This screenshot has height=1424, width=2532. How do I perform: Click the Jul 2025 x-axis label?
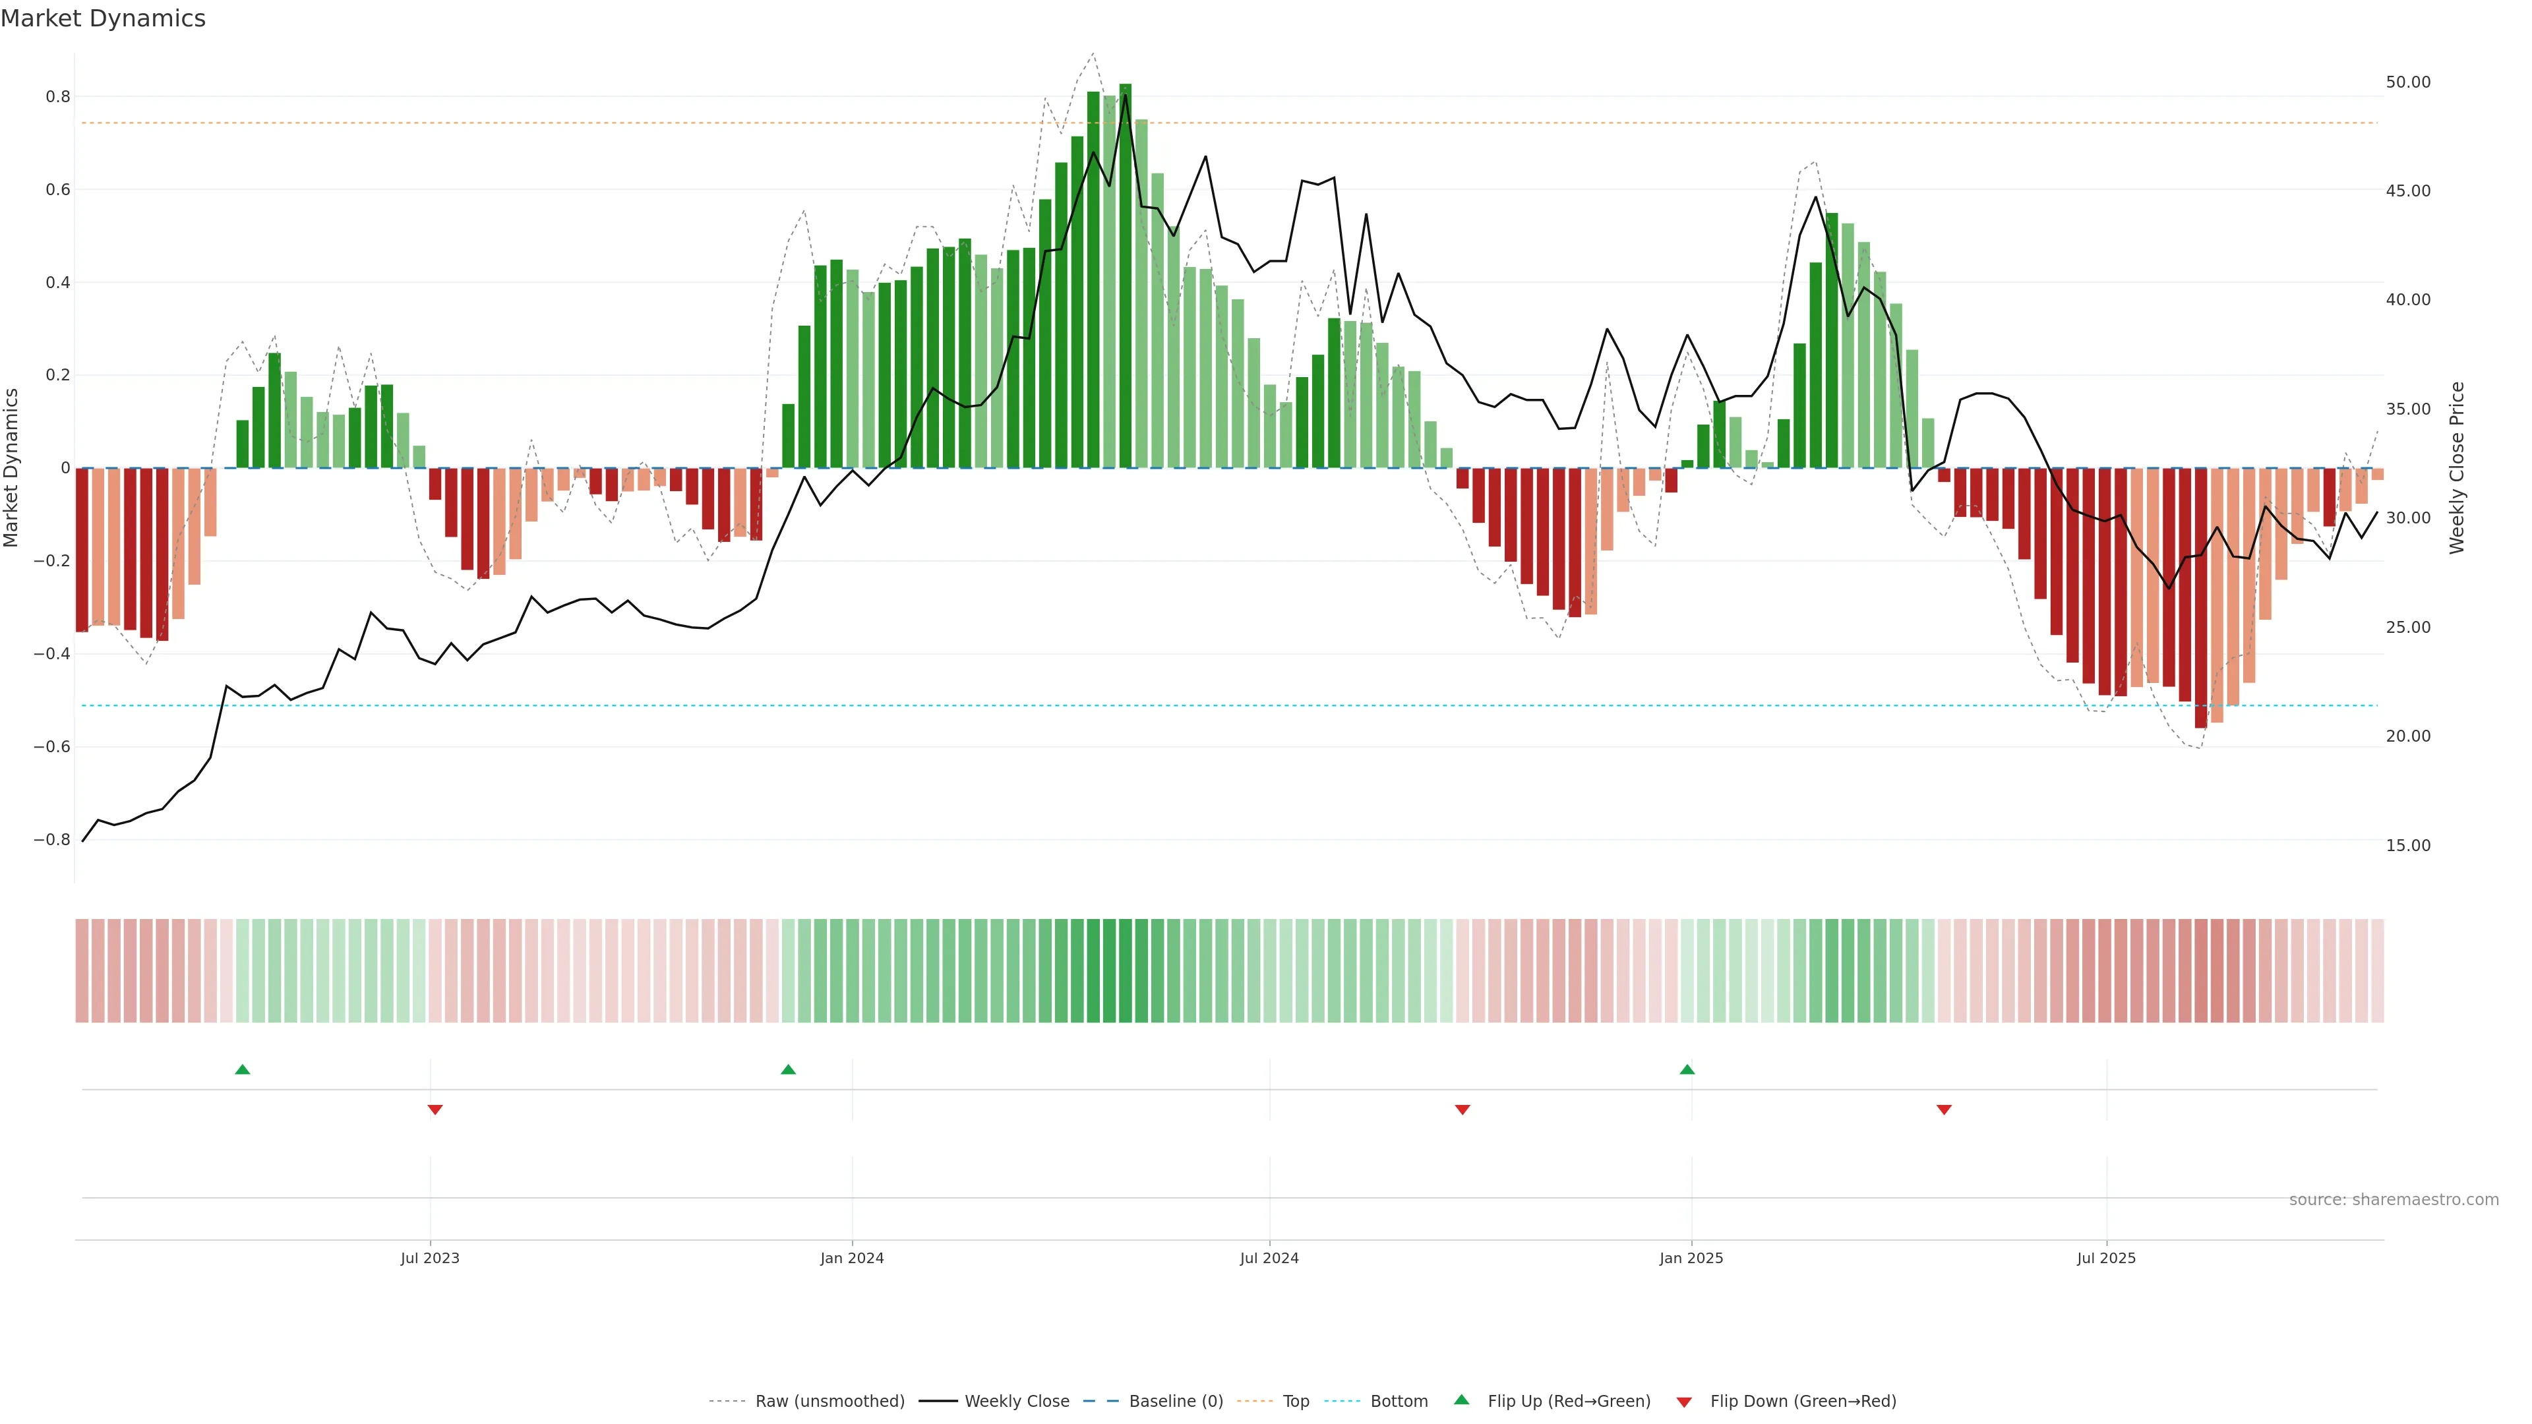2107,1258
